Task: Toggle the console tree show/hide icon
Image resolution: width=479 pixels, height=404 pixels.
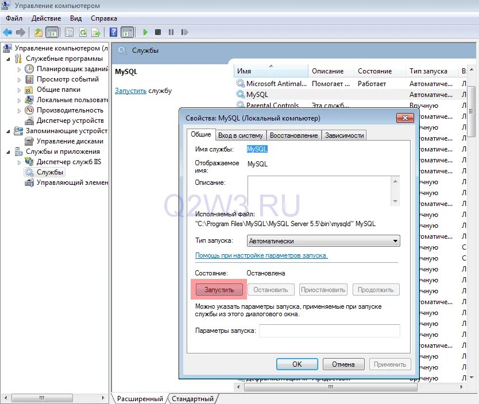Action: (x=52, y=32)
